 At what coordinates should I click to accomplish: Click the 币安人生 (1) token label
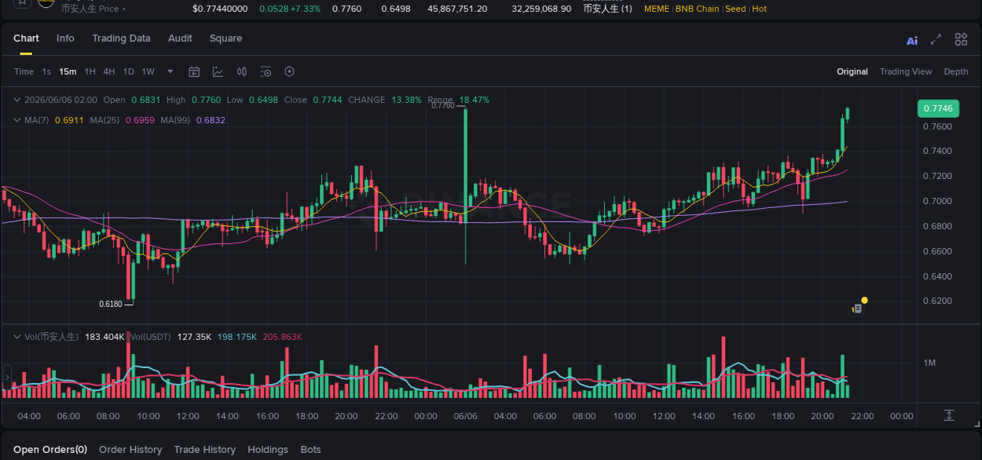[607, 9]
